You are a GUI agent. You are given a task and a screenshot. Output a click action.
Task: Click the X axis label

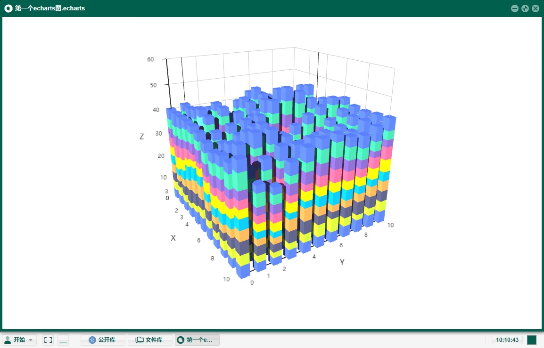point(173,238)
